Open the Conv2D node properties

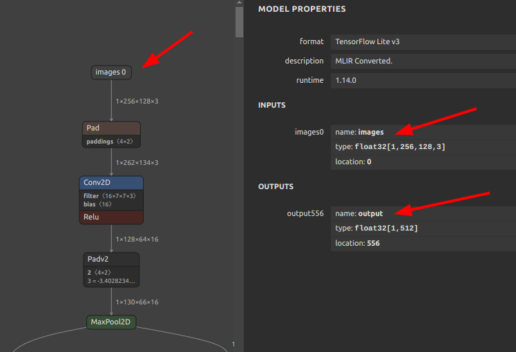[111, 183]
